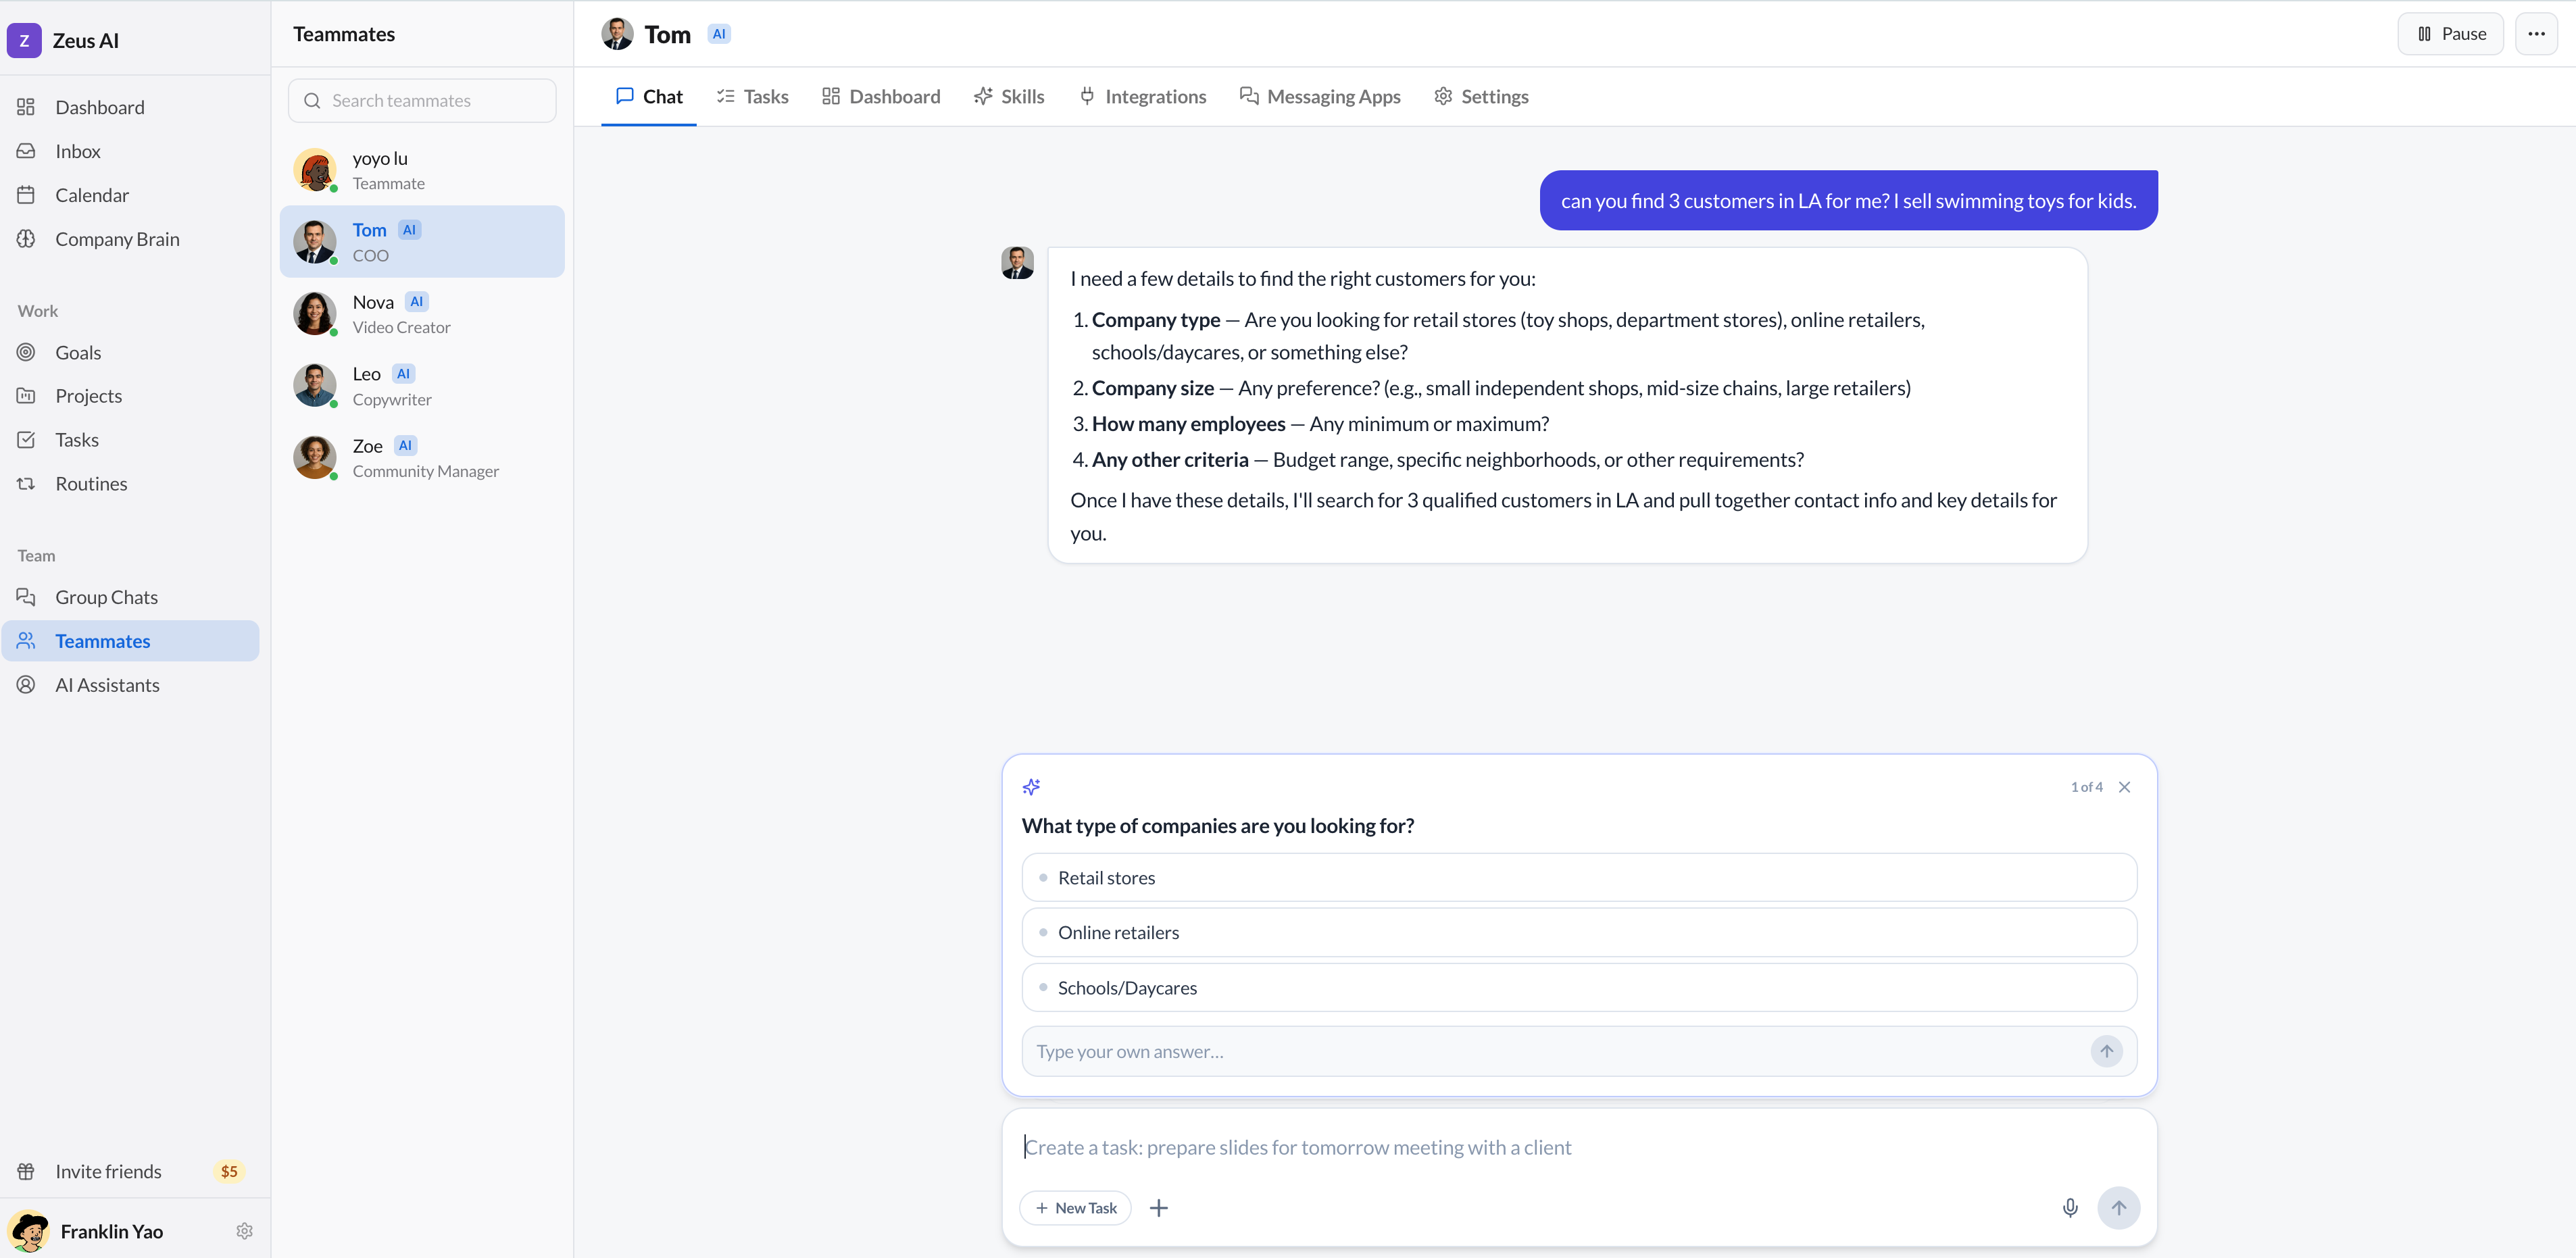Select Teammates in the sidebar

130,641
